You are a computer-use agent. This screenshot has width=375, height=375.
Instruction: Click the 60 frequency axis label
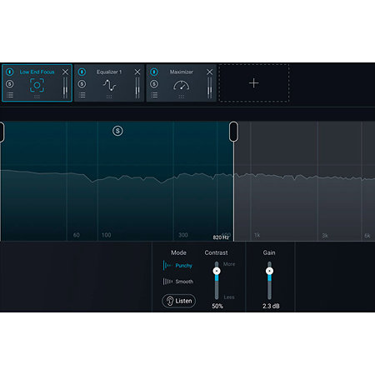pyautogui.click(x=77, y=235)
